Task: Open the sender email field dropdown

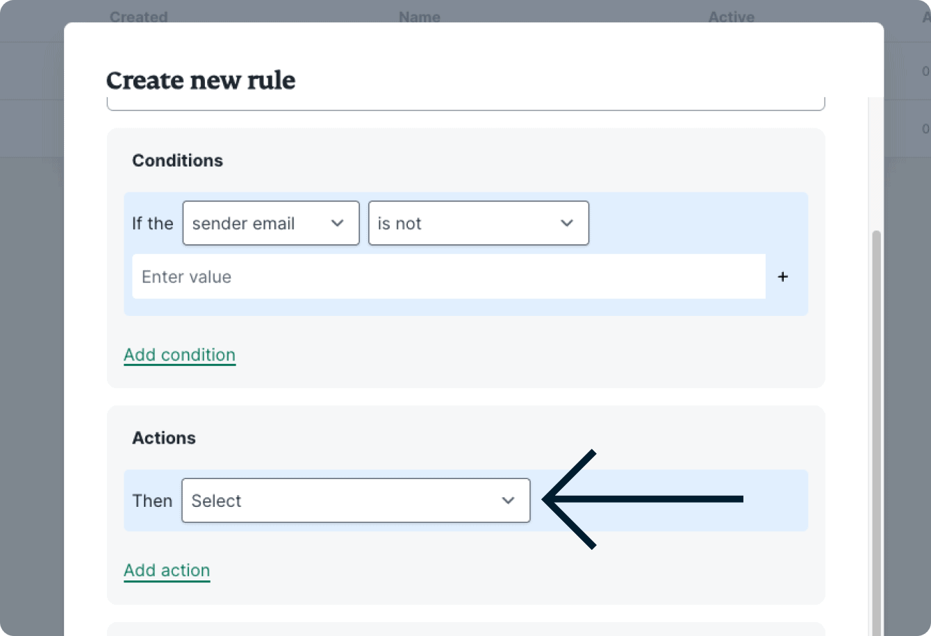Action: pos(270,224)
